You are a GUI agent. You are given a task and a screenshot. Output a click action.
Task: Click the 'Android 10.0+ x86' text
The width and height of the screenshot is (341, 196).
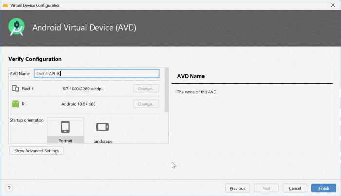pos(78,104)
